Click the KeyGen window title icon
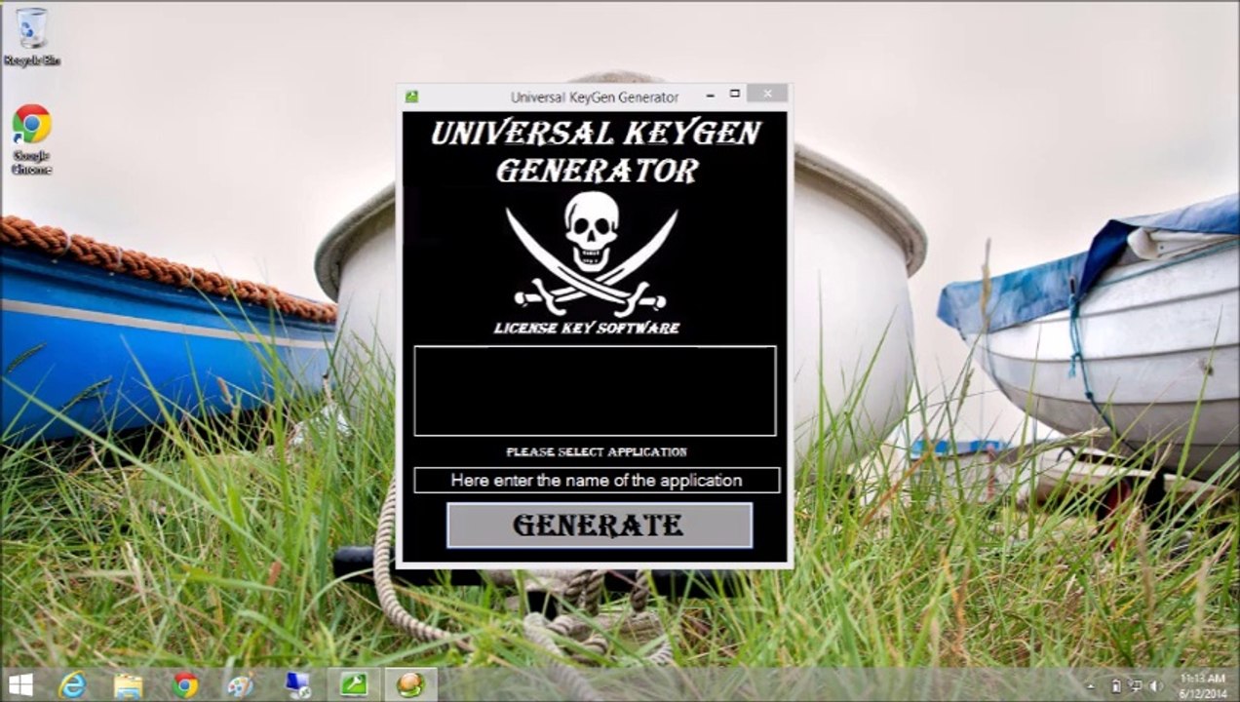This screenshot has height=702, width=1240. coord(412,97)
